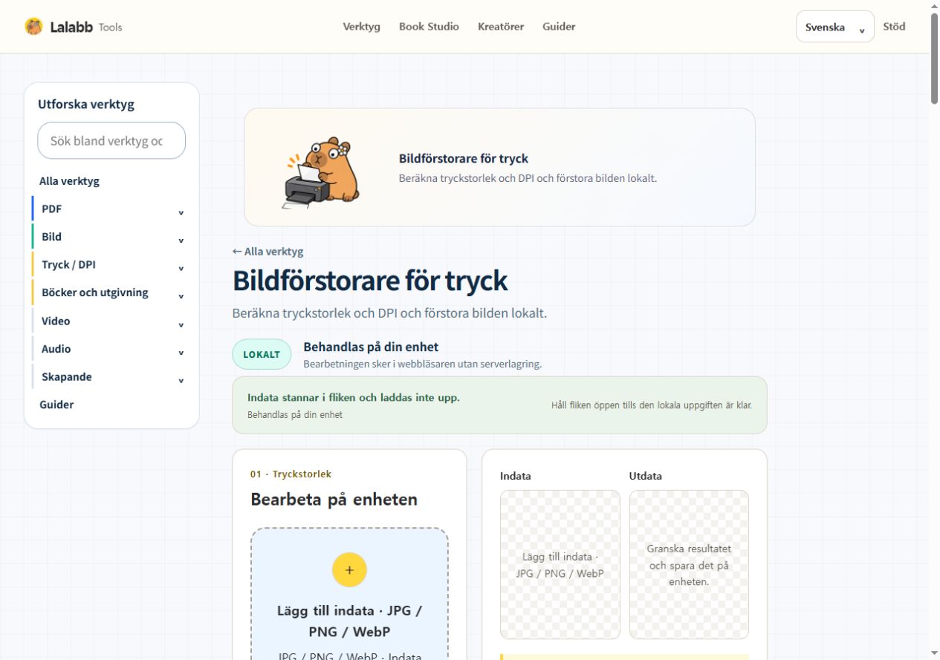Select the Skapande sidebar category label

[67, 376]
